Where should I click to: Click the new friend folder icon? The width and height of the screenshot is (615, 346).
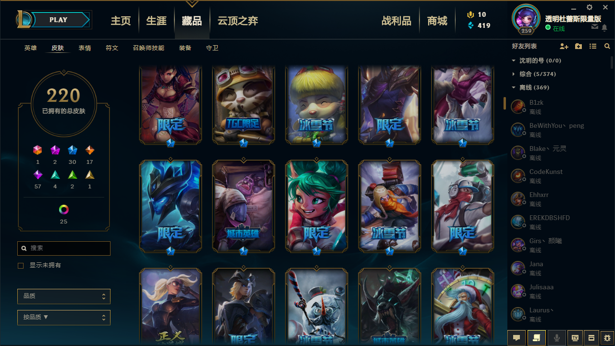578,47
